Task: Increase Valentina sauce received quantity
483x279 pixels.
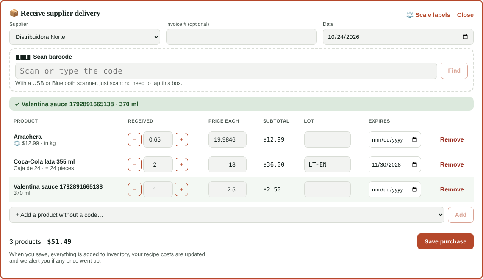Action: [x=181, y=189]
